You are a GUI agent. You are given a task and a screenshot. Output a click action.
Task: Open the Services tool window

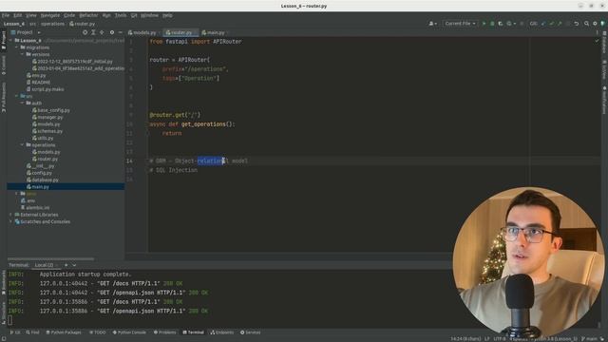pyautogui.click(x=250, y=332)
